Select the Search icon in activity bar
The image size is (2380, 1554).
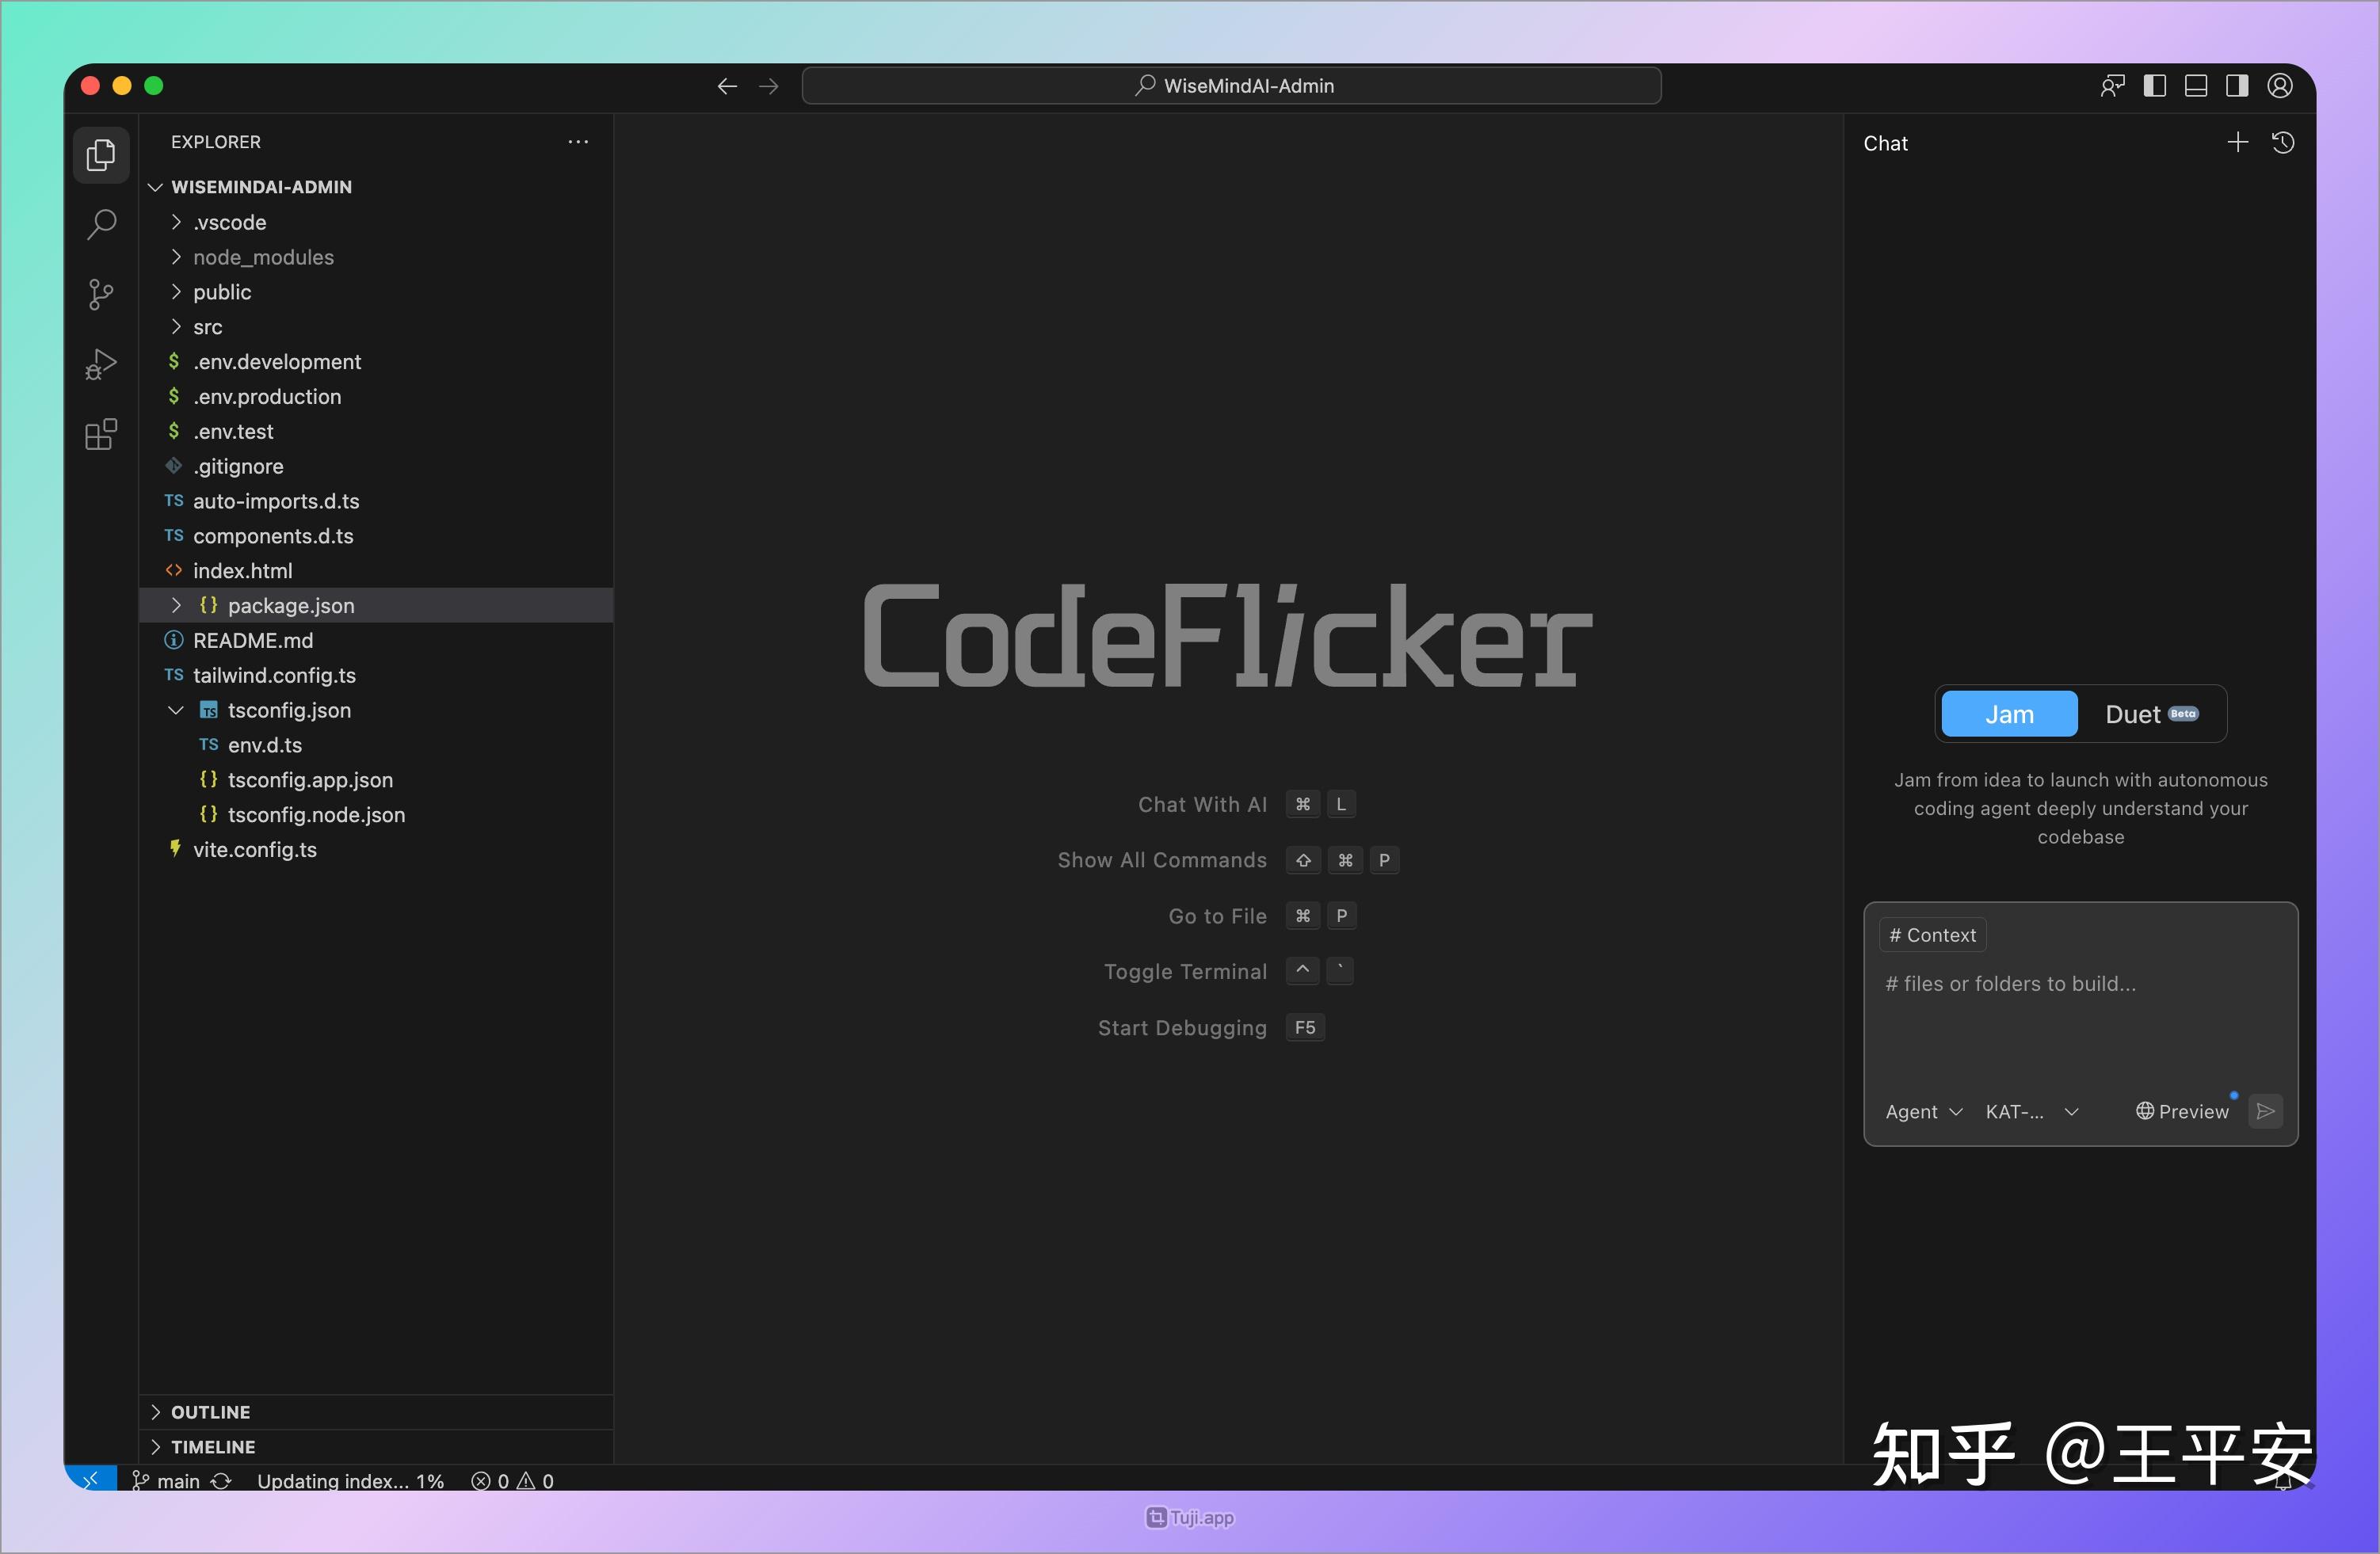click(x=100, y=225)
